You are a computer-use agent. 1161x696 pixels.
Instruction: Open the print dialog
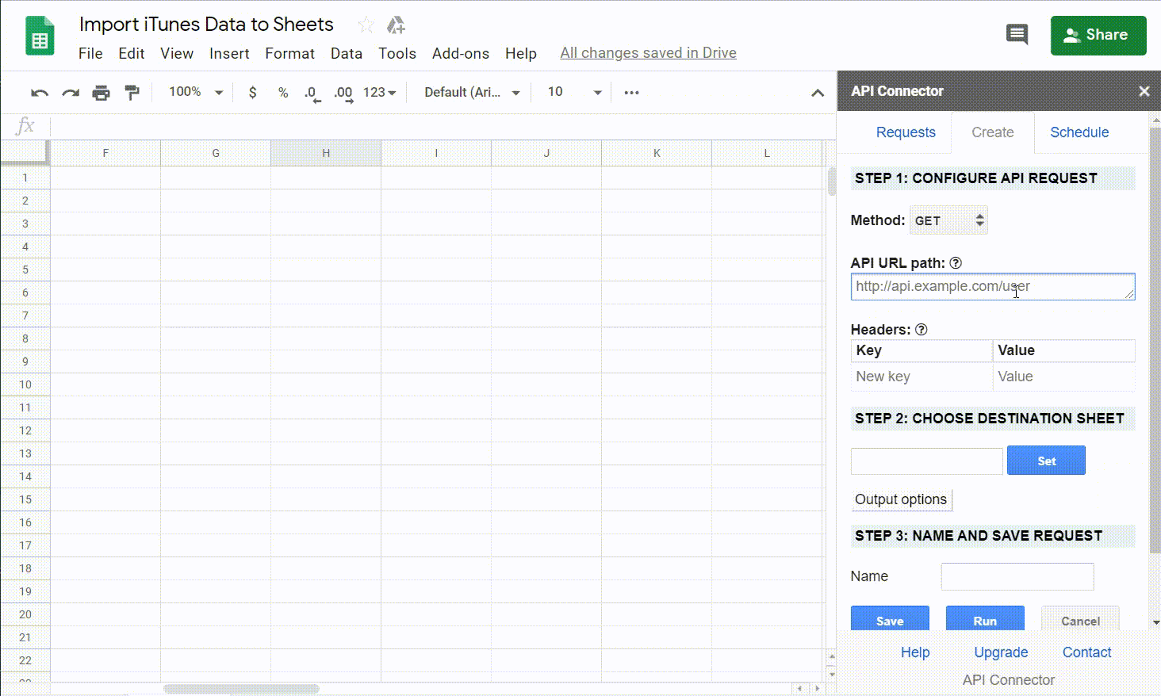[x=101, y=92]
